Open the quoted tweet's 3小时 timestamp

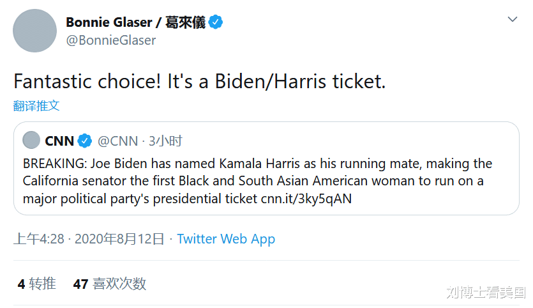(165, 141)
